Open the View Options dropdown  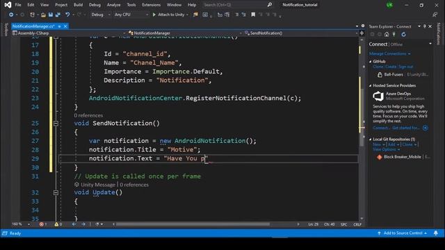point(387,149)
